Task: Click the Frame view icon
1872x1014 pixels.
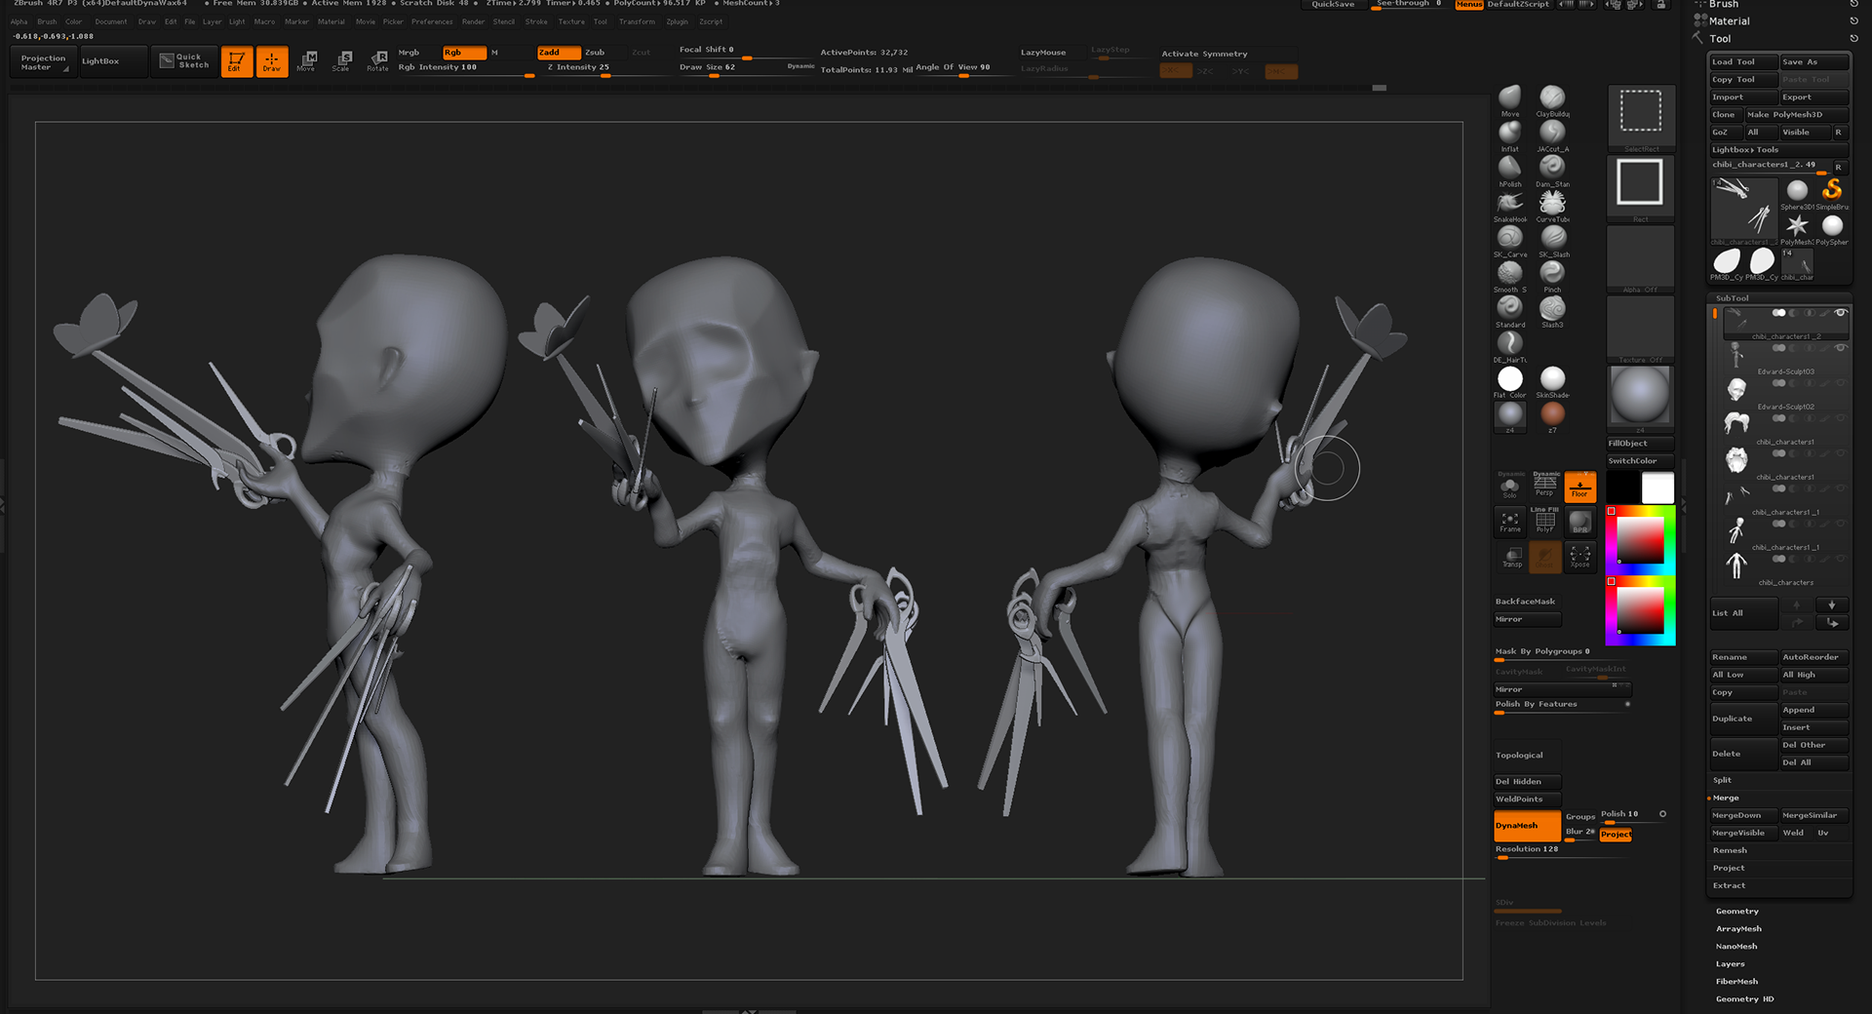Action: click(x=1510, y=522)
